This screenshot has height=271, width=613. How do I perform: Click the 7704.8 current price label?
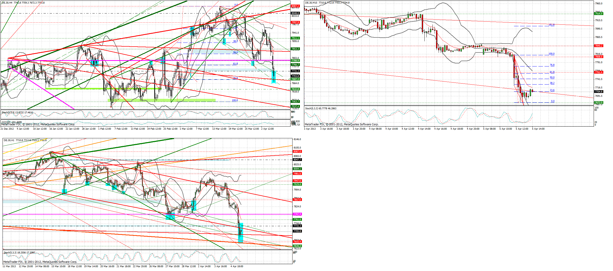point(599,91)
